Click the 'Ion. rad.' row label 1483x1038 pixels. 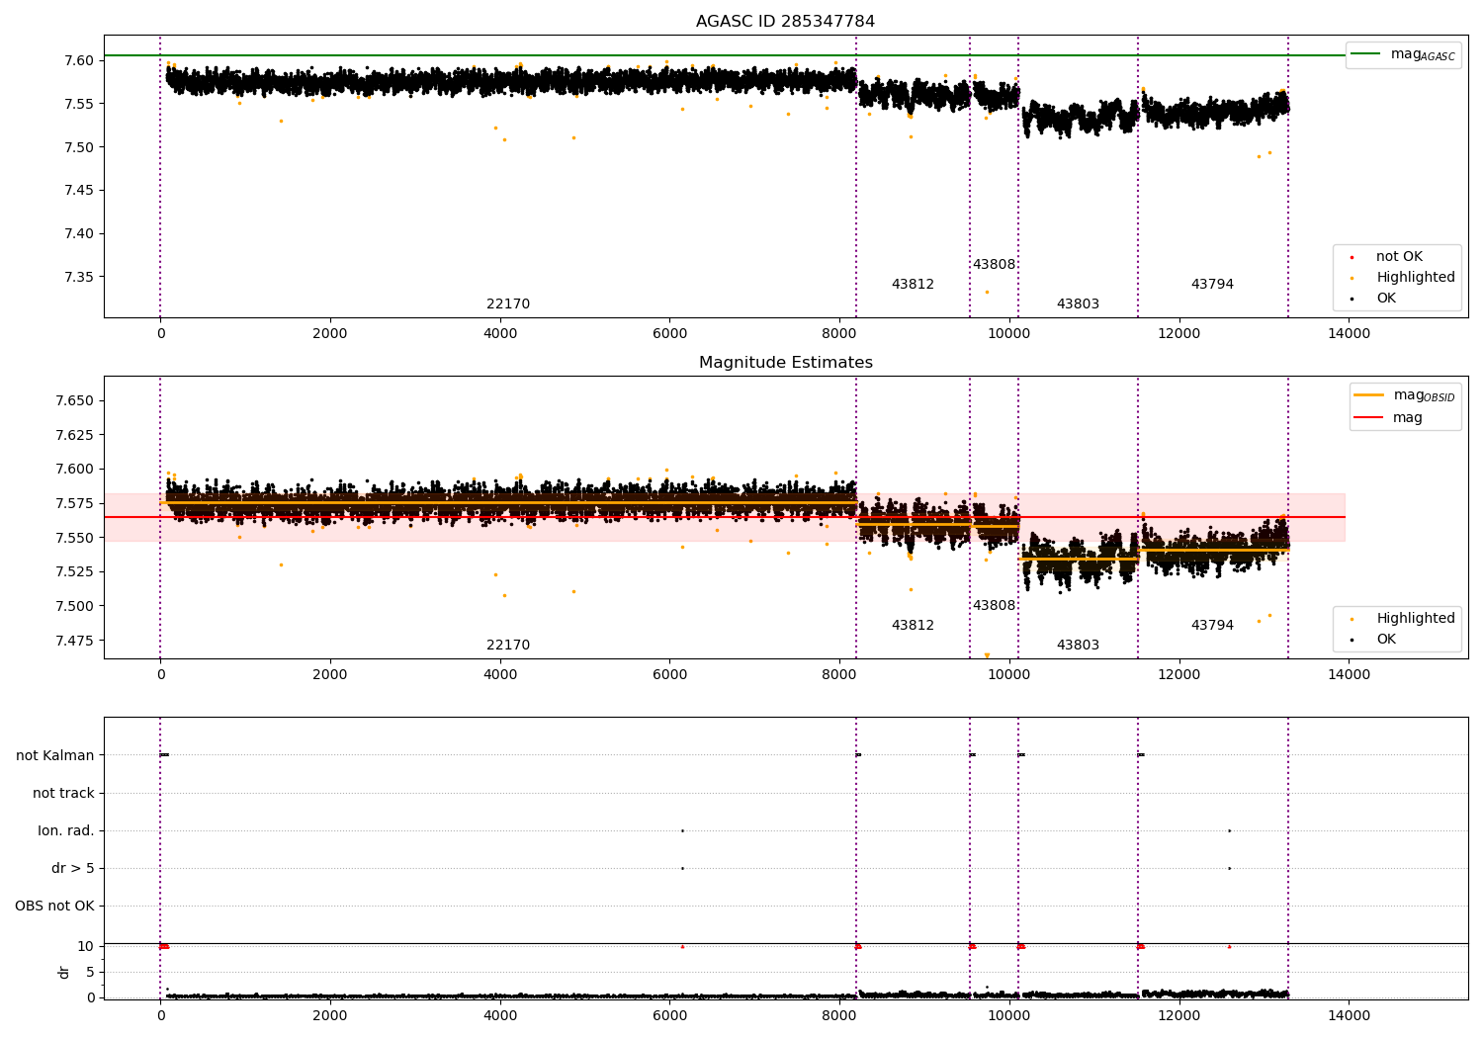point(66,831)
